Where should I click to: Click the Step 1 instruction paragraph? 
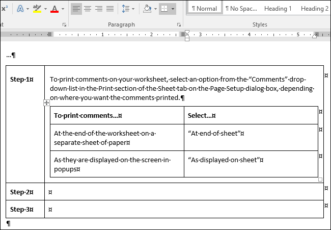182,89
